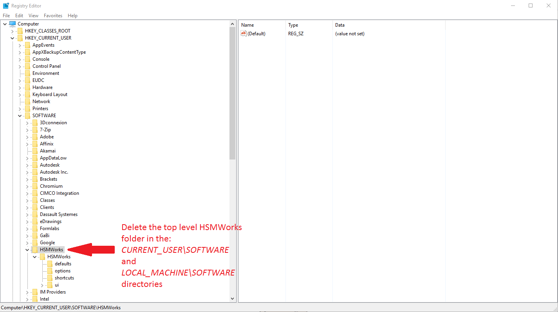This screenshot has width=558, height=312.
Task: Click the Registry Editor icon in title bar
Action: click(5, 5)
